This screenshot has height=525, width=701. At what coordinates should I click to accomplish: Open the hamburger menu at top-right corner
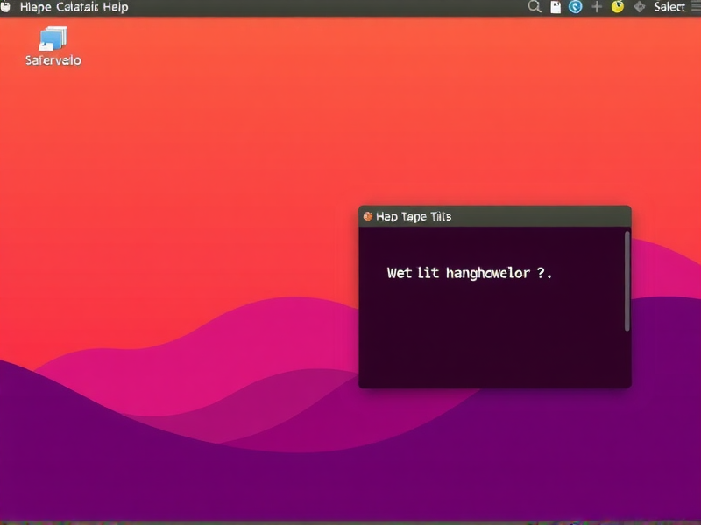694,7
